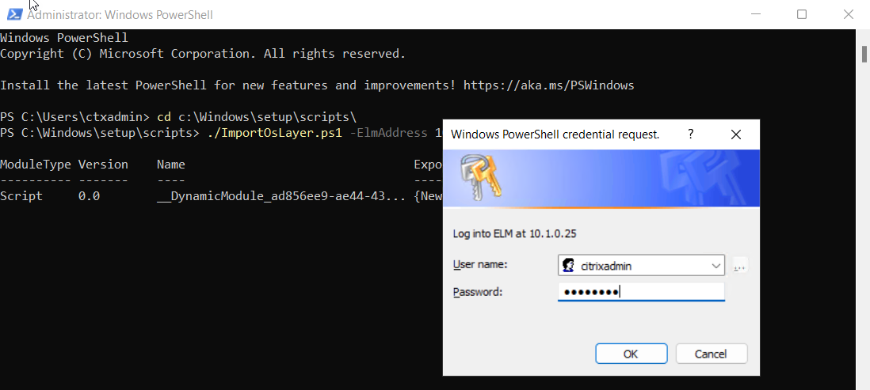
Task: Click the user avatar icon beside citrixadmin
Action: pos(568,266)
